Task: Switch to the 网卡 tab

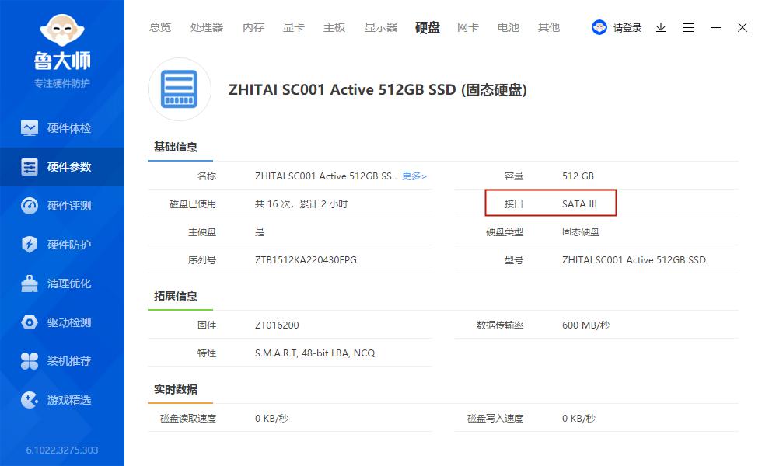Action: (467, 27)
